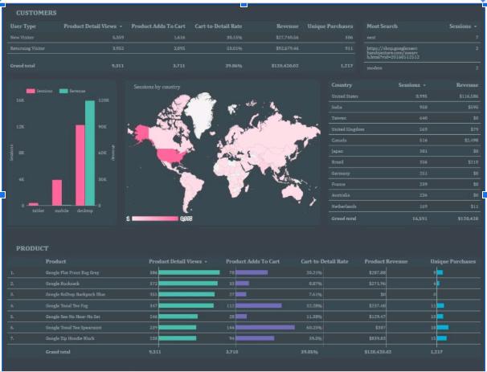
Task: Open the shop.googlemerchandisestore URL search entry
Action: coord(393,53)
